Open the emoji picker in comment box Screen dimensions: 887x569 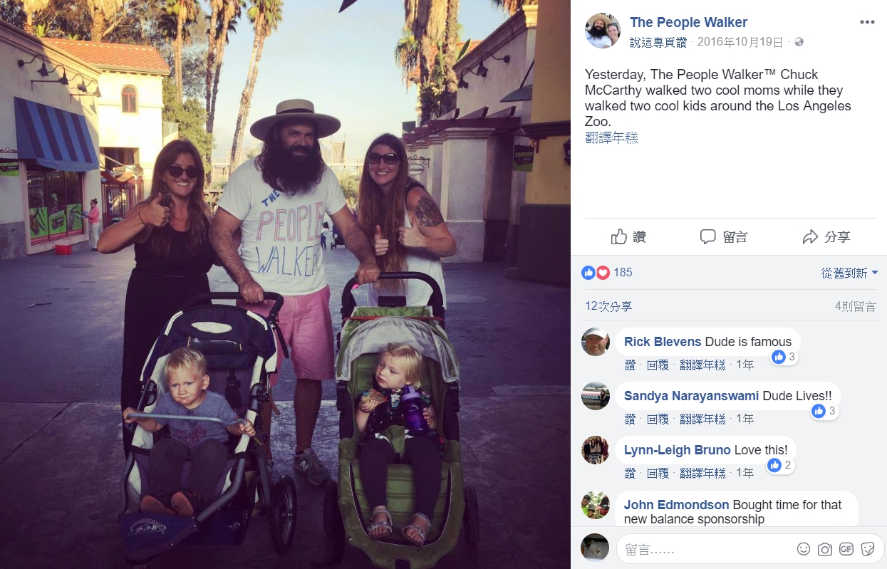click(804, 549)
